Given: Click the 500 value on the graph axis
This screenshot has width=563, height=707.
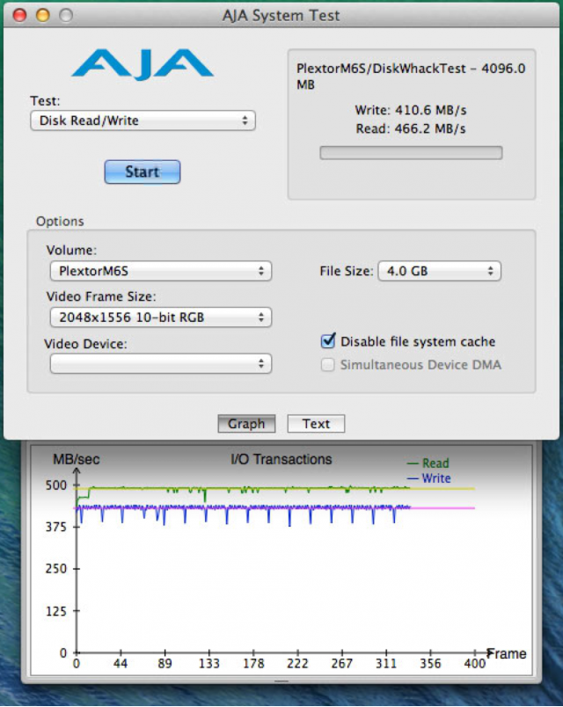Looking at the screenshot, I should [x=56, y=485].
